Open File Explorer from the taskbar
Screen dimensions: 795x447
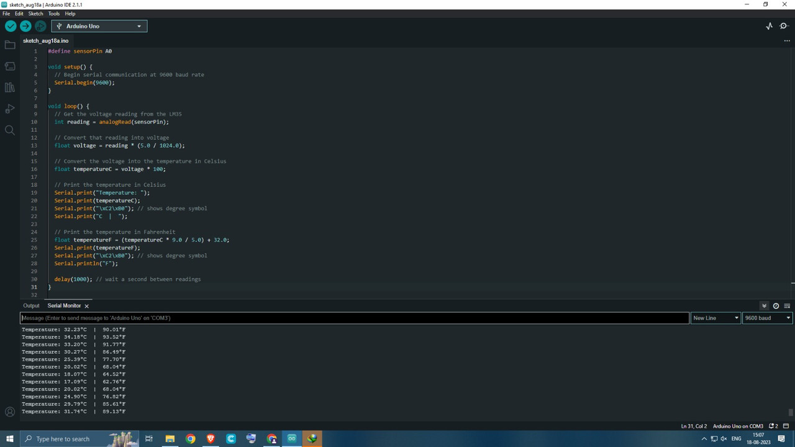pyautogui.click(x=170, y=438)
